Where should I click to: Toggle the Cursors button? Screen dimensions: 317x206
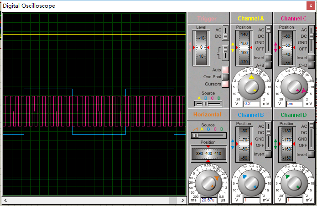click(225, 84)
